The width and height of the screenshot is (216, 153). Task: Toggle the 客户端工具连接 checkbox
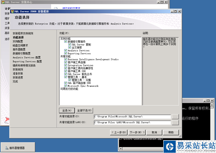click(66, 62)
